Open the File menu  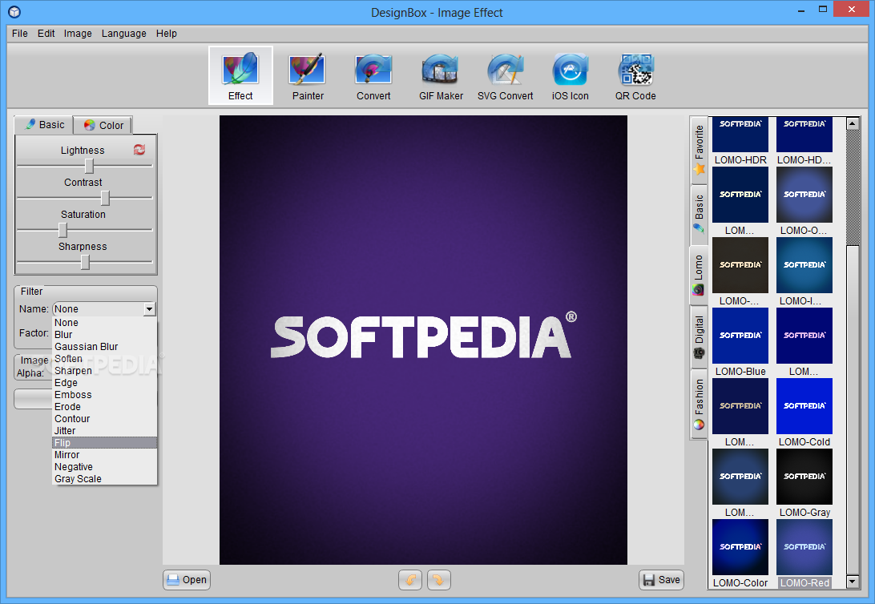click(x=19, y=34)
